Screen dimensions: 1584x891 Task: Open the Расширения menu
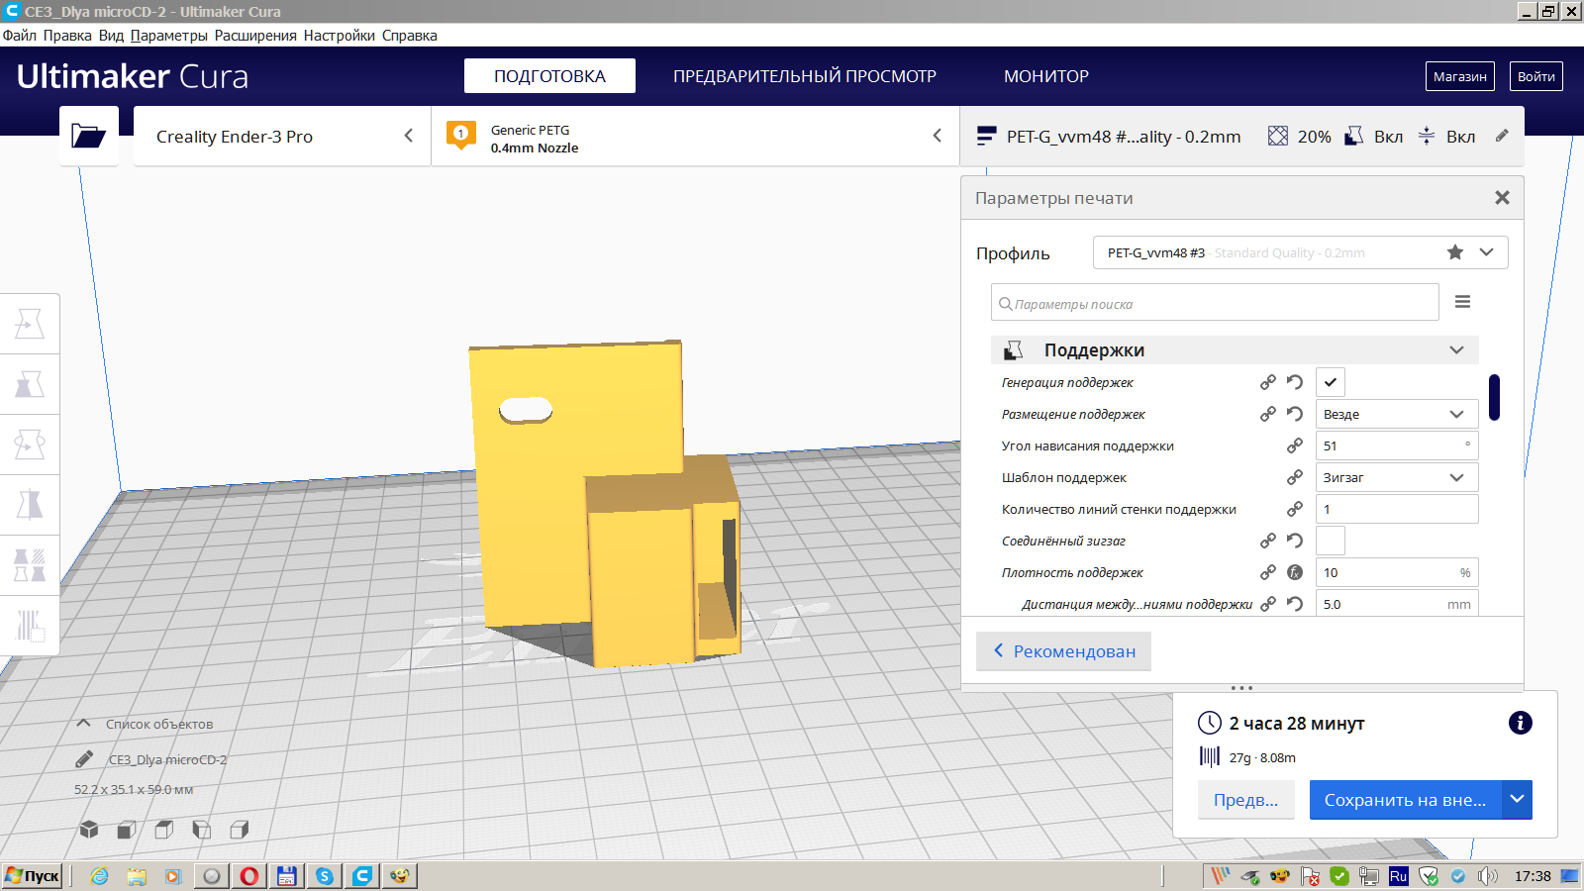tap(255, 36)
